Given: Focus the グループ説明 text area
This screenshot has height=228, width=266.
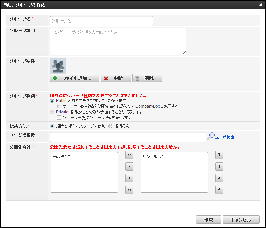Looking at the screenshot, I should 118,41.
